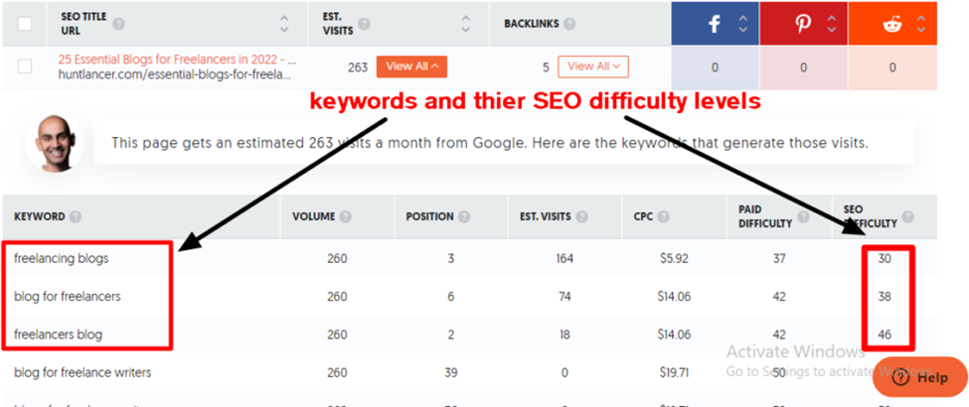The width and height of the screenshot is (969, 407).
Task: Sort results by SEO Title URL arrows
Action: tap(284, 23)
